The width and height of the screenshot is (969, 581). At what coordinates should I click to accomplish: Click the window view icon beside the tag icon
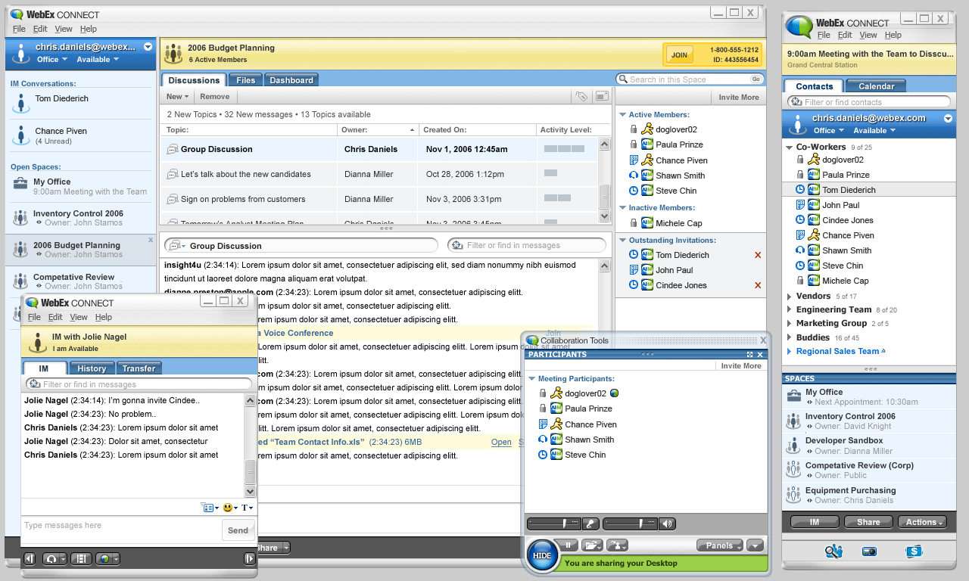[602, 96]
